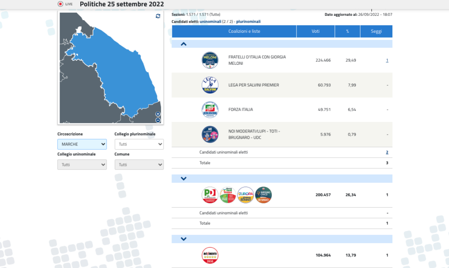The height and width of the screenshot is (268, 449).
Task: Open the Comune dropdown
Action: click(139, 165)
